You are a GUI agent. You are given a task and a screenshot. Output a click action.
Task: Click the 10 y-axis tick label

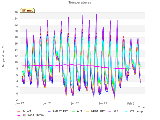point(16,62)
